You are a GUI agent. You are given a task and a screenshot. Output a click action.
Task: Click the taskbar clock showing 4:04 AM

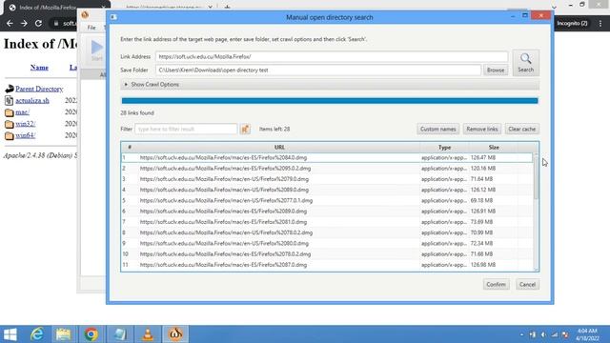(587, 334)
